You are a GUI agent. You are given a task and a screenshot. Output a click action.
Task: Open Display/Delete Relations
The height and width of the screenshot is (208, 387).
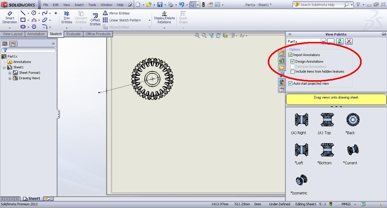point(164,17)
